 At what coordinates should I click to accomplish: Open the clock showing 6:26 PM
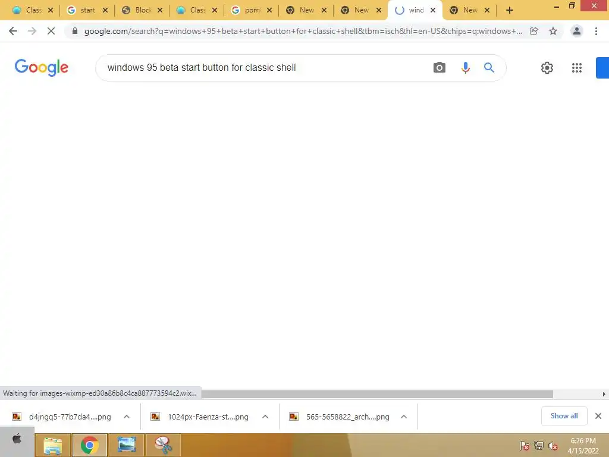click(x=583, y=446)
